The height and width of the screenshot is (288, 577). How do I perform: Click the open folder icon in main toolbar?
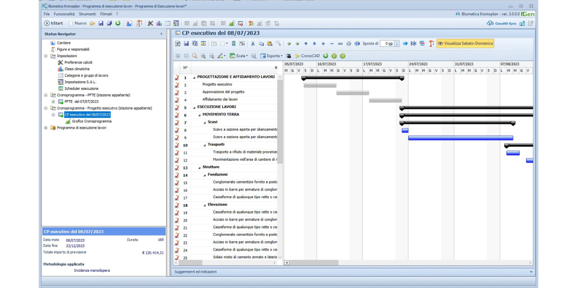click(x=92, y=23)
